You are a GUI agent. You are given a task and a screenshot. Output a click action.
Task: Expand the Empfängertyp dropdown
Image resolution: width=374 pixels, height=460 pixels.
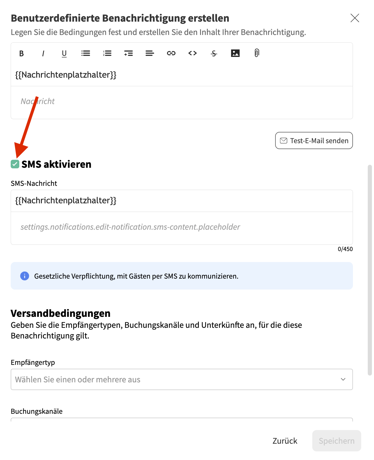pos(182,379)
